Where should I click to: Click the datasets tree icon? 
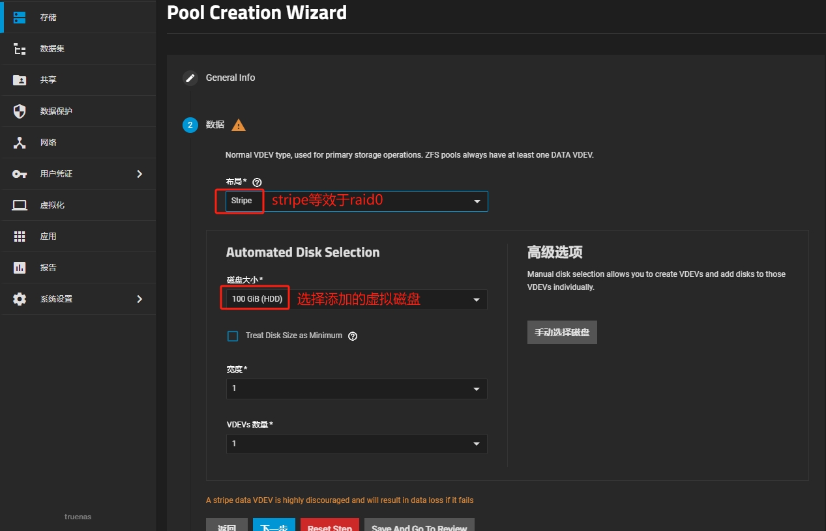point(20,49)
